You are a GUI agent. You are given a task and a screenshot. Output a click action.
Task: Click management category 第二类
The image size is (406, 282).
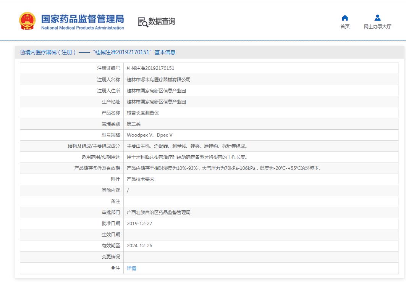tap(134, 124)
